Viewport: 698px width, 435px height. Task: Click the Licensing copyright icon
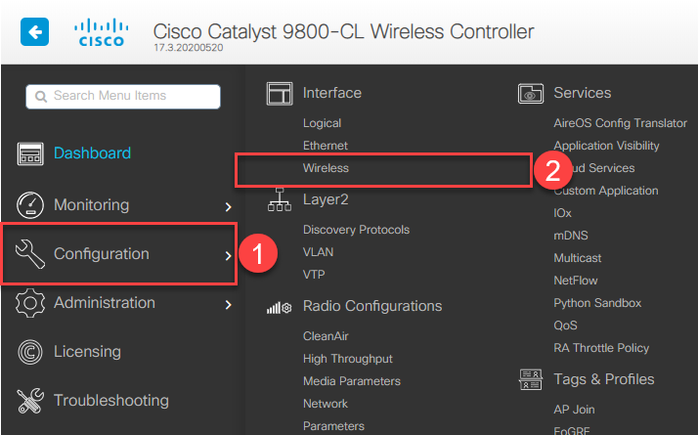pyautogui.click(x=30, y=352)
